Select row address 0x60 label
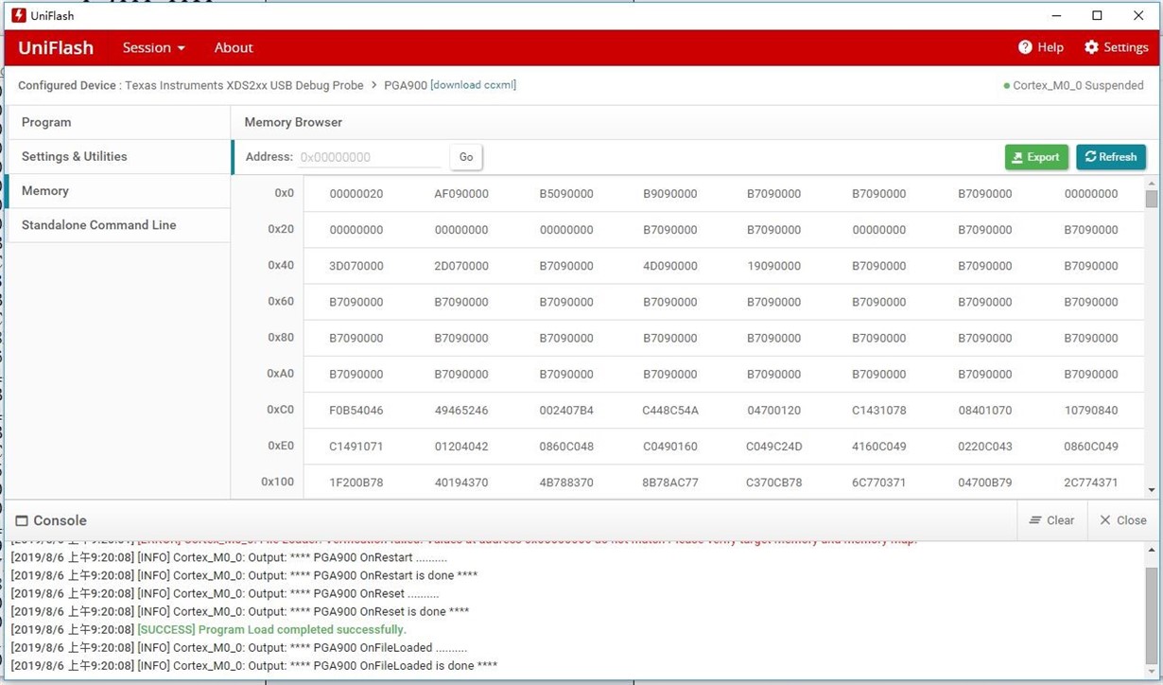 pos(281,301)
